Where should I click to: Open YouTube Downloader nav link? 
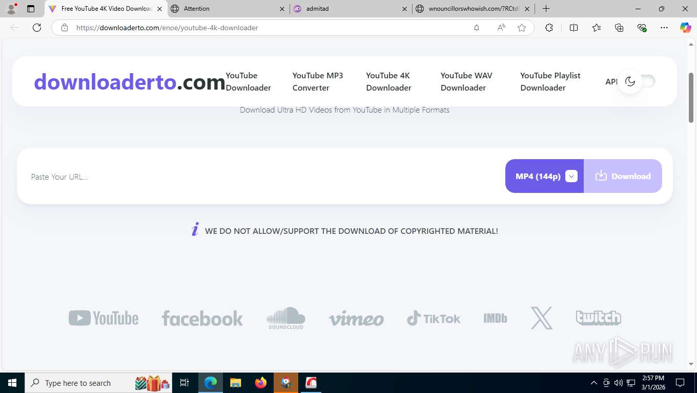[249, 81]
